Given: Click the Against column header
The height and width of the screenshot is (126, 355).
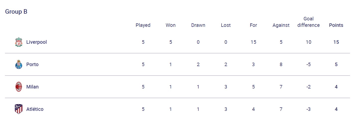Looking at the screenshot, I should 281,25.
